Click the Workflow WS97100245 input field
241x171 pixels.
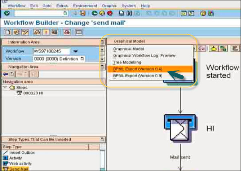(x=52, y=51)
